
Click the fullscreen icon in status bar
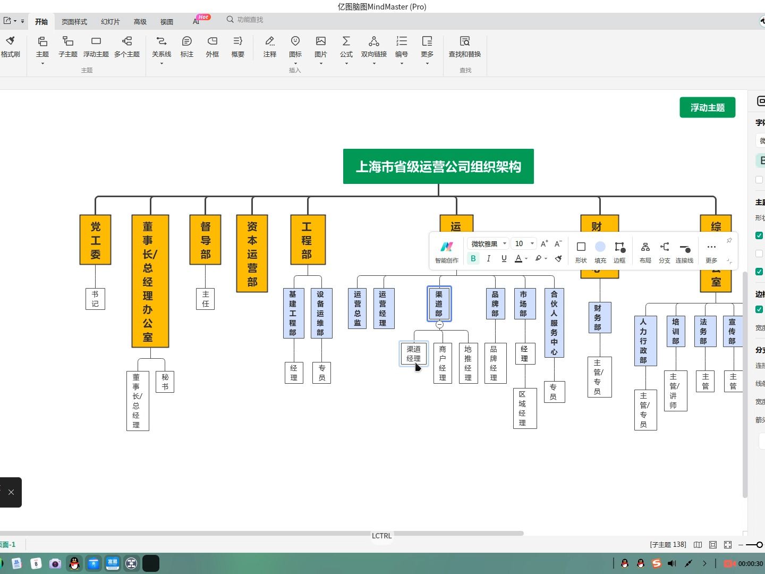coord(728,545)
